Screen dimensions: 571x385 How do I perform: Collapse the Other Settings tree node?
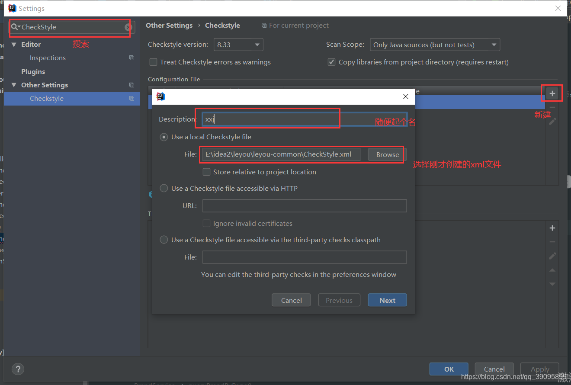coord(14,85)
